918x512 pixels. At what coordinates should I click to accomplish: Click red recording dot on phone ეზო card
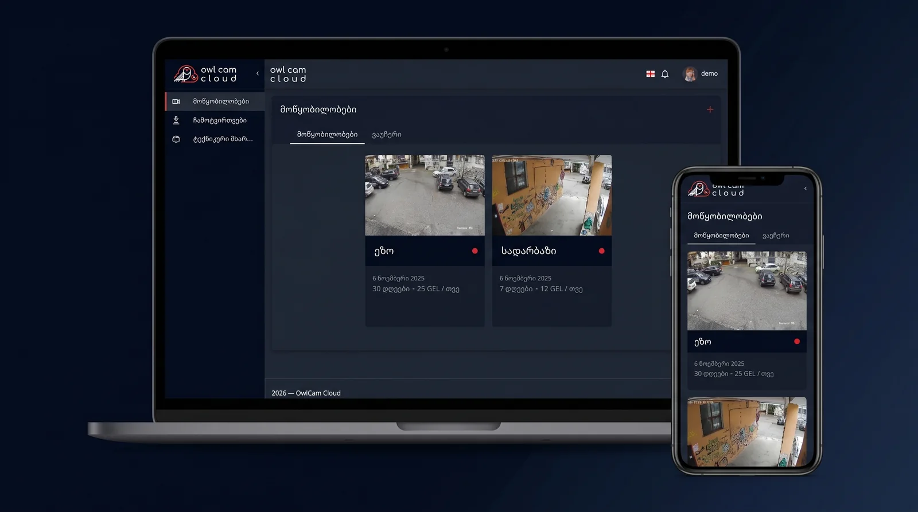click(x=797, y=342)
